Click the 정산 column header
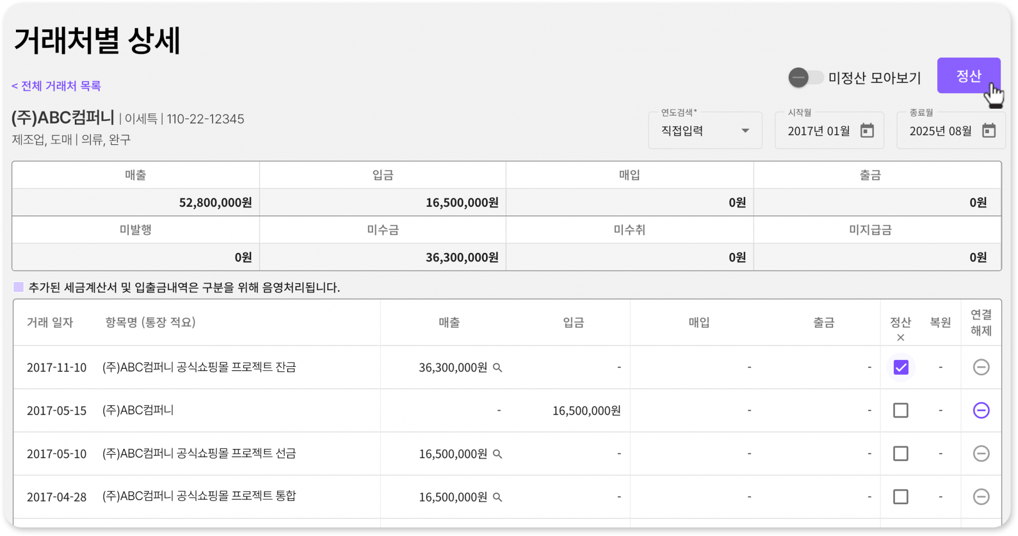The width and height of the screenshot is (1018, 536). click(x=900, y=322)
